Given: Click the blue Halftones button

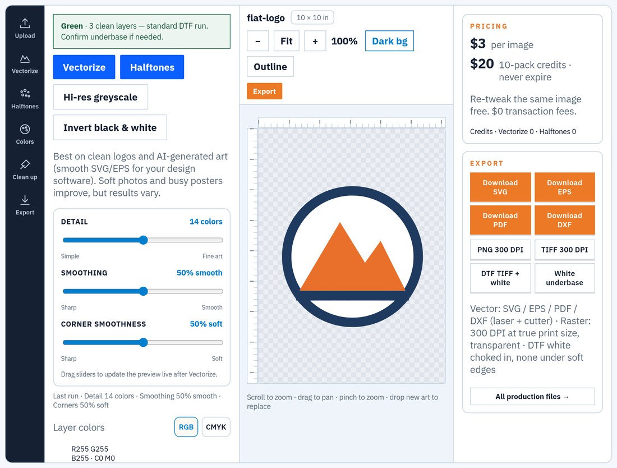Looking at the screenshot, I should [152, 67].
